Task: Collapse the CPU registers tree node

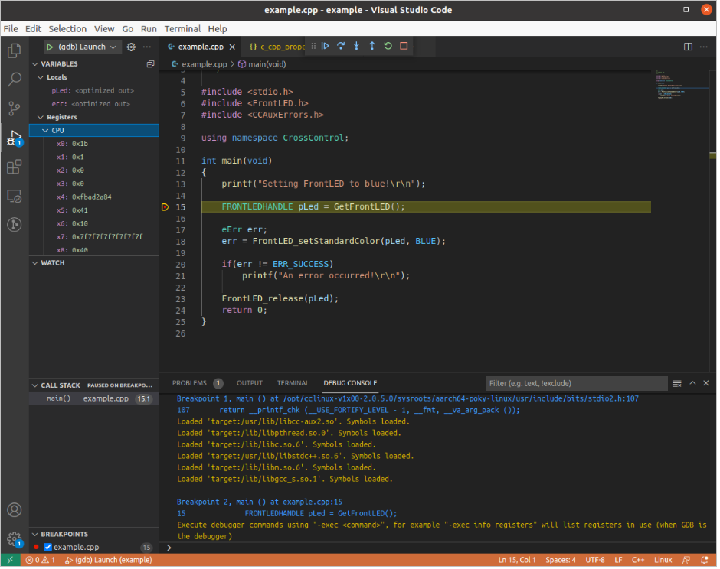Action: pyautogui.click(x=44, y=131)
